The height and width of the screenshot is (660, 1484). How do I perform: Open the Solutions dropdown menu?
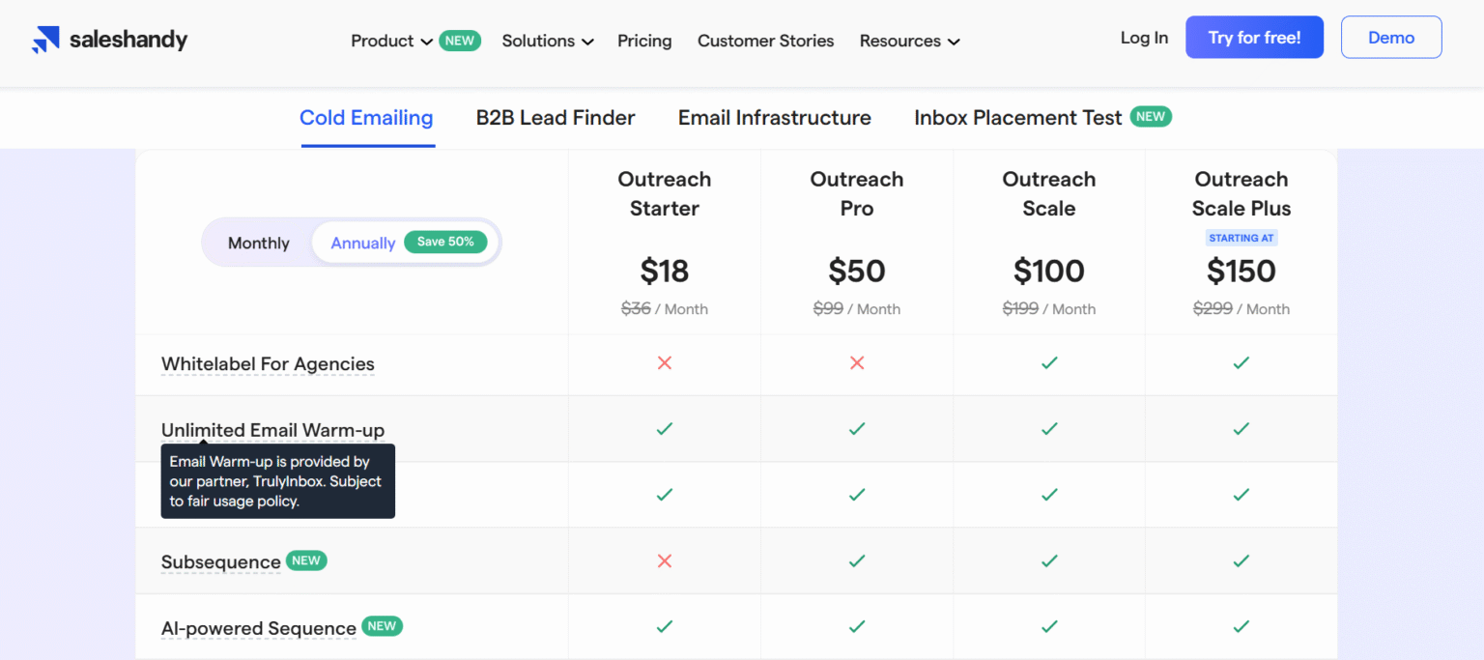547,41
